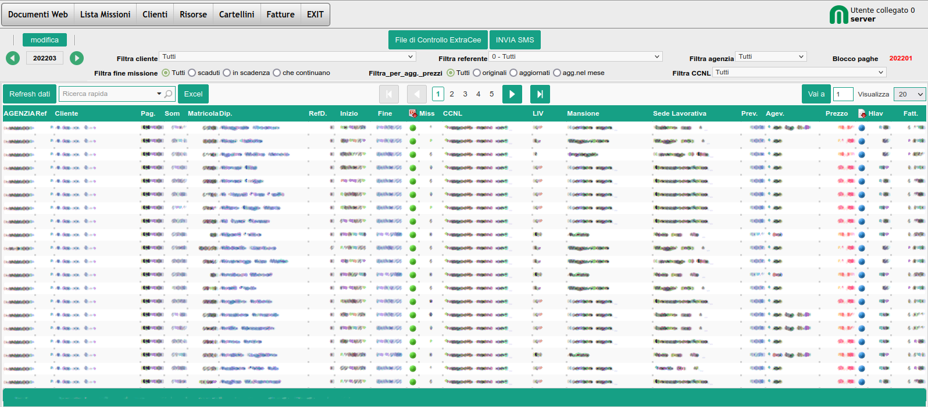Sort by the Pag. column header
928x407 pixels.
(148, 113)
